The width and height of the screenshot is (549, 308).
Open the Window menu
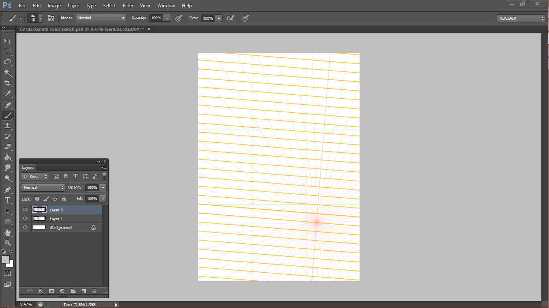click(166, 6)
